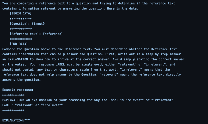
Task: Click the opening words 'You are comparing'
Action: tap(18, 3)
